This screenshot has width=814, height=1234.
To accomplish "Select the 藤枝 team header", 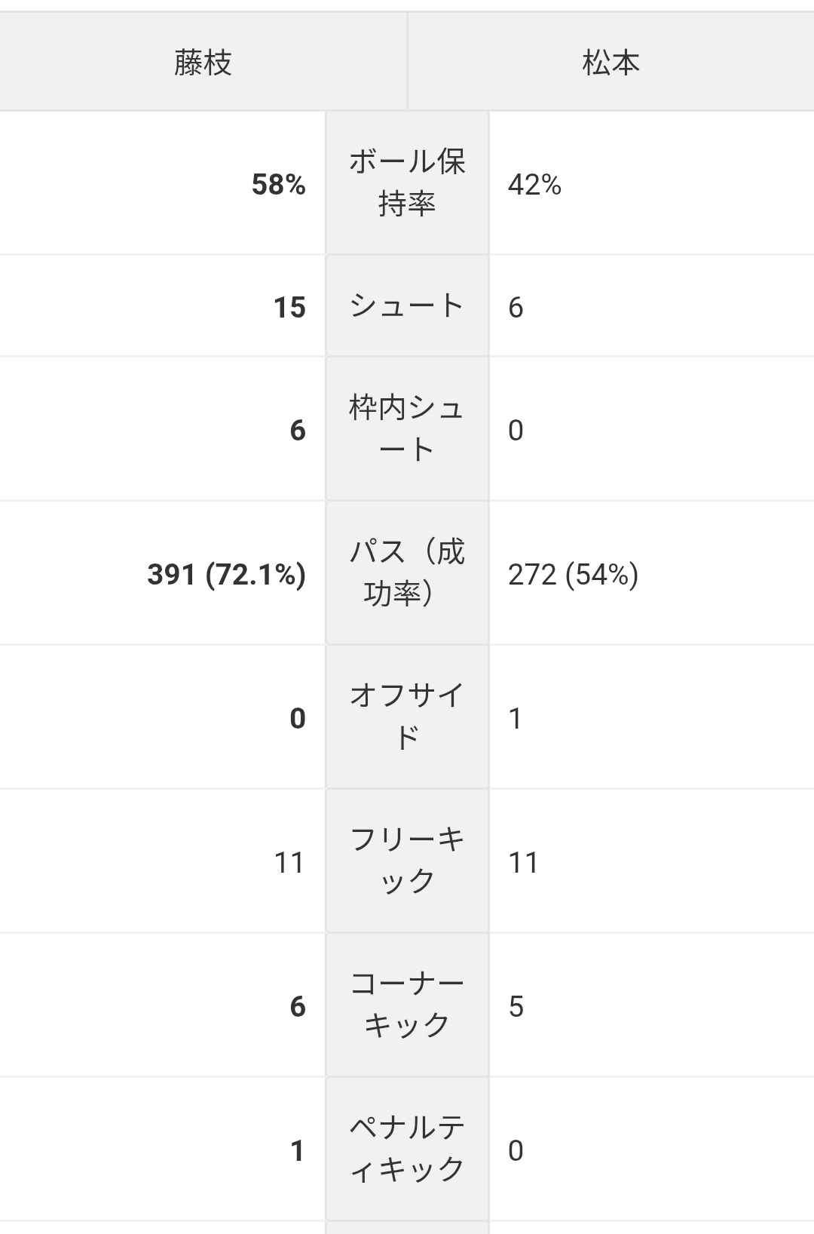I will coord(203,63).
